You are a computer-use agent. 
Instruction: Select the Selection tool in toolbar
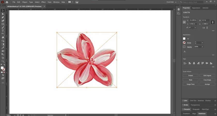pyautogui.click(x=3, y=11)
